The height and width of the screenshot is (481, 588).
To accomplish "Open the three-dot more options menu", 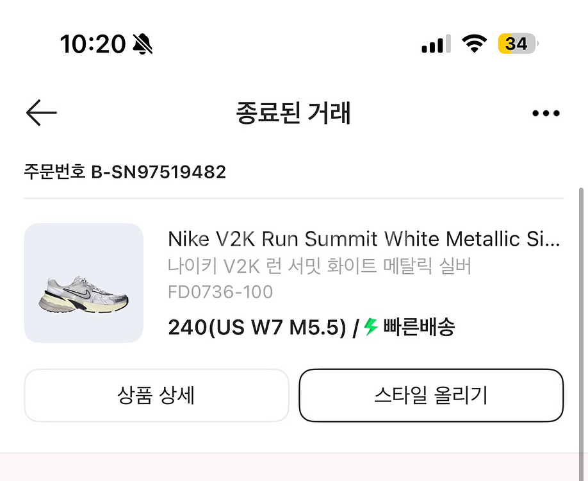I will coord(546,114).
